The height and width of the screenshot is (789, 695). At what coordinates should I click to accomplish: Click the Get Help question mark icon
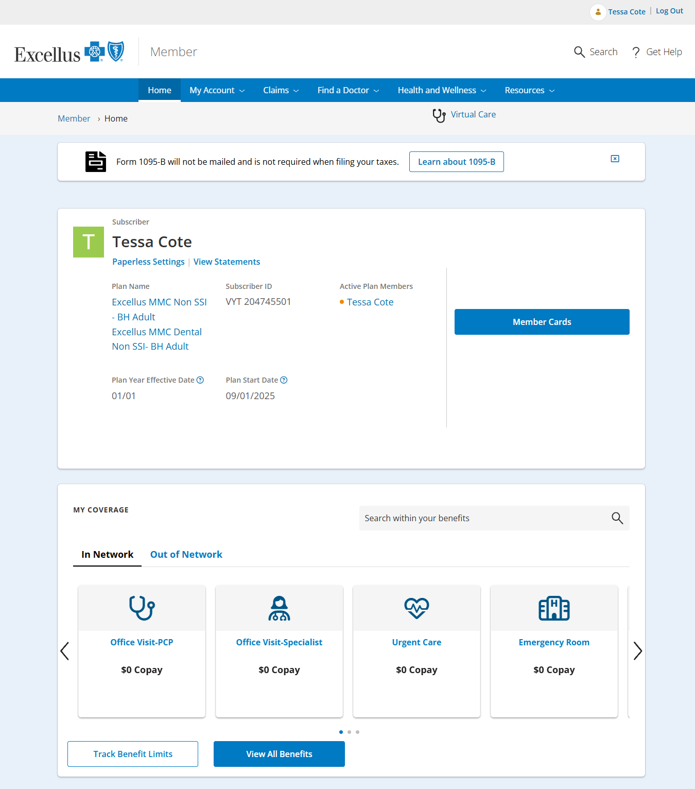tap(636, 52)
